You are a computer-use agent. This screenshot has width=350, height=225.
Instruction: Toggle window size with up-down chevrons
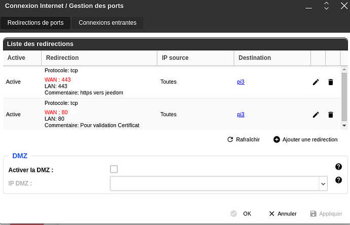pos(326,6)
